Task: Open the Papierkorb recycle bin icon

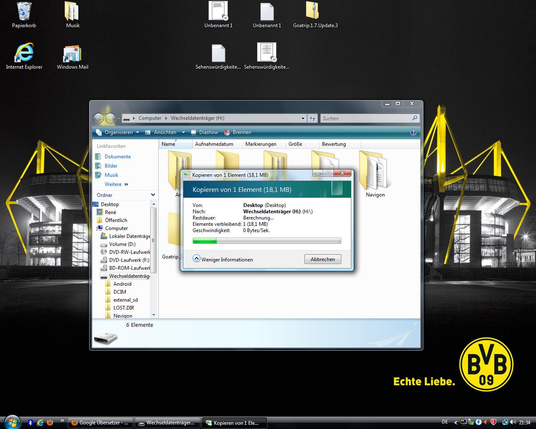Action: point(24,15)
